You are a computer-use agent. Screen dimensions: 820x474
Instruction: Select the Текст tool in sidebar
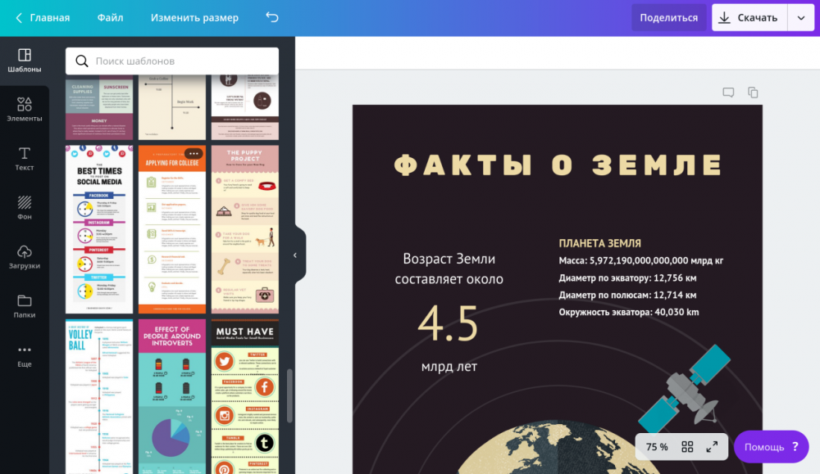pos(25,154)
